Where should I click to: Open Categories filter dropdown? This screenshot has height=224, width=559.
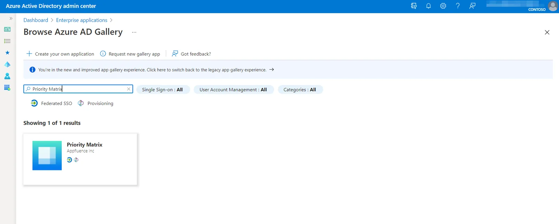[x=300, y=89]
